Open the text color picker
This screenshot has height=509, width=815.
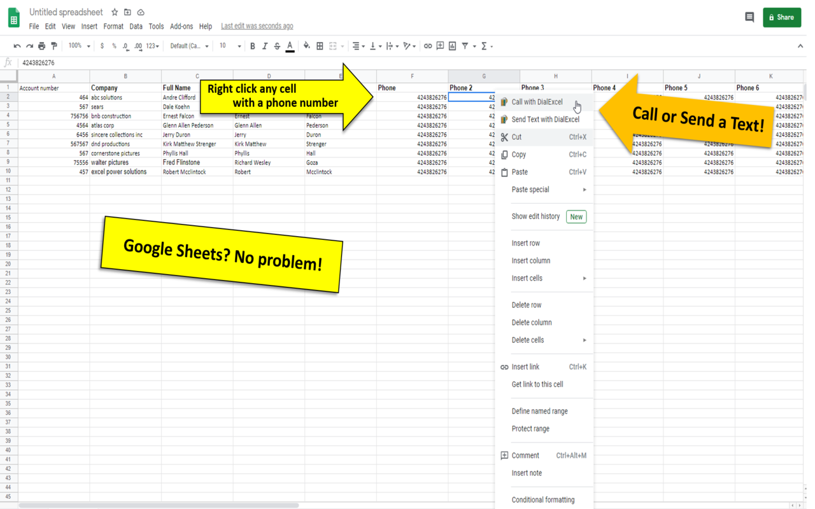click(x=290, y=46)
